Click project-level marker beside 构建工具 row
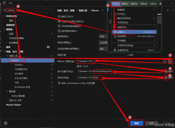This screenshot has width=175, height=128. click(52, 56)
